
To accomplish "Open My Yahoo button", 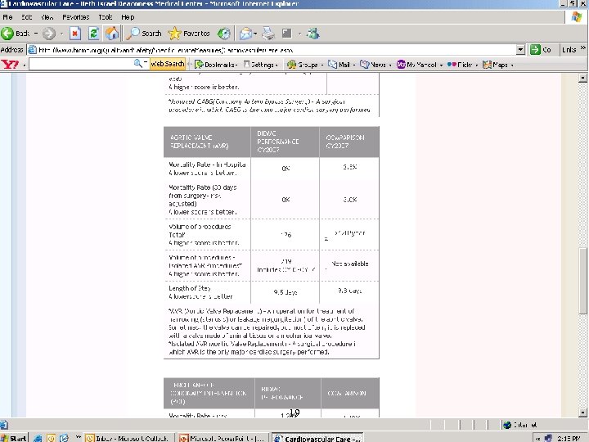I will tap(419, 65).
